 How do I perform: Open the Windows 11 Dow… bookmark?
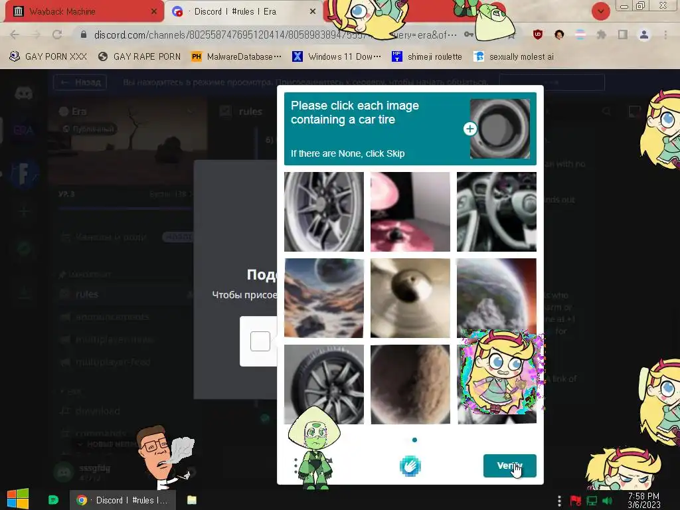tap(337, 57)
